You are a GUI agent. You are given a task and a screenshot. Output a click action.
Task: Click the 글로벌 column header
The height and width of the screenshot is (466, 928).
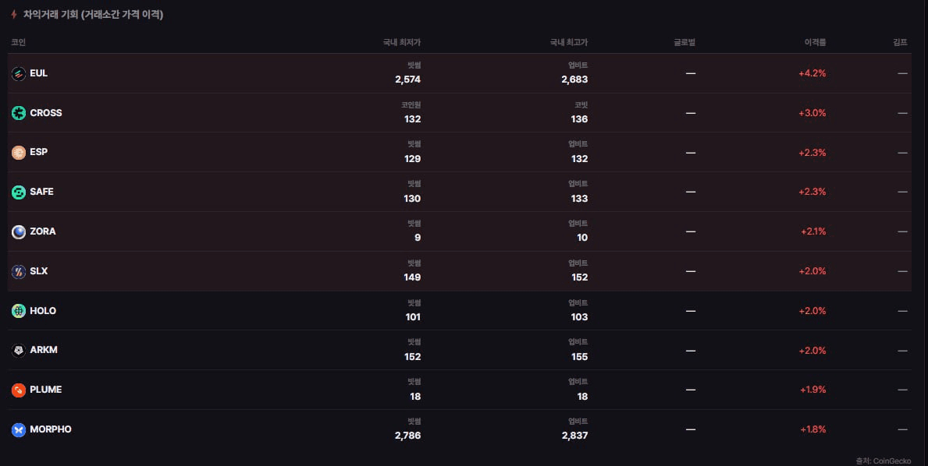(x=684, y=43)
